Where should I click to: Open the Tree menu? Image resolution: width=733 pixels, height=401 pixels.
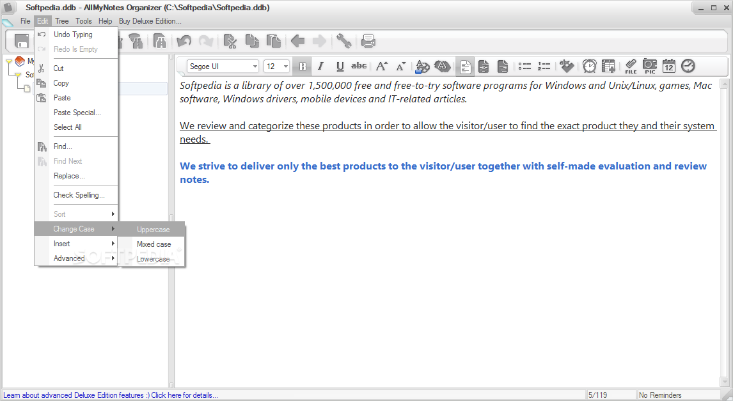point(61,21)
